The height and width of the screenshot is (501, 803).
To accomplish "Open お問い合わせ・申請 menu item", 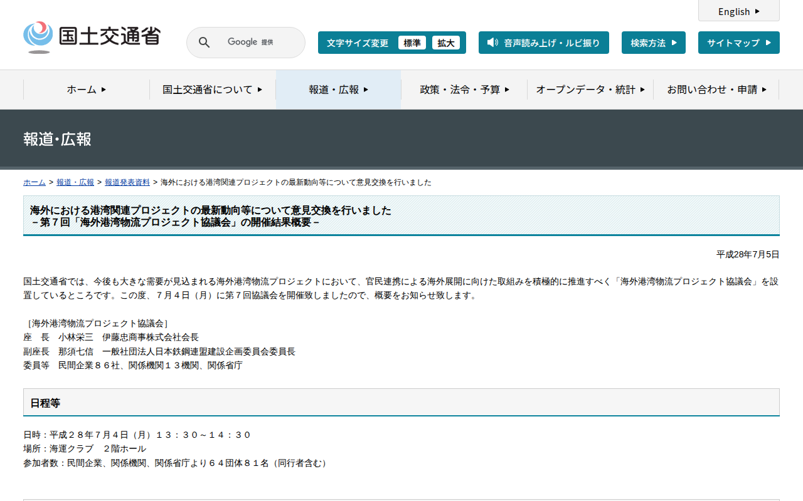I will coord(716,90).
